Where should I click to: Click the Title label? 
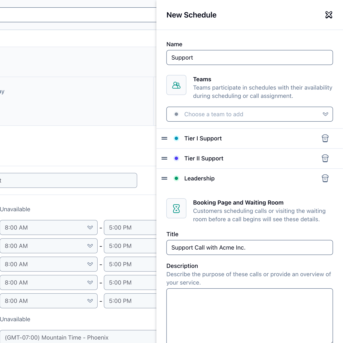click(172, 234)
